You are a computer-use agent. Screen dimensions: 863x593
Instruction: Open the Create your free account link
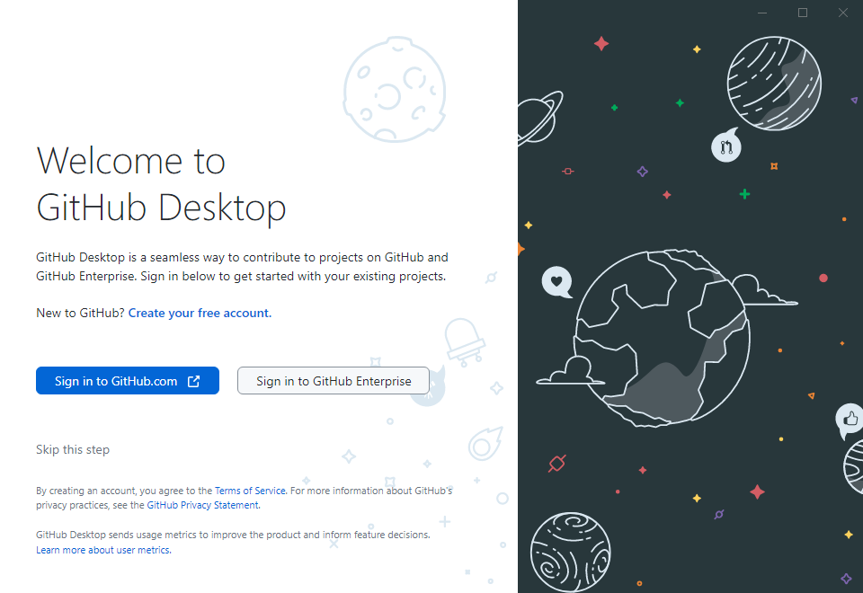coord(200,313)
